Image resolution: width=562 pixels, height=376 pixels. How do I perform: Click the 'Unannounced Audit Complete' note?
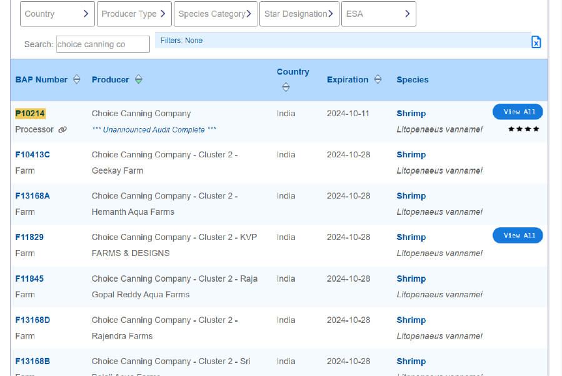click(x=154, y=130)
